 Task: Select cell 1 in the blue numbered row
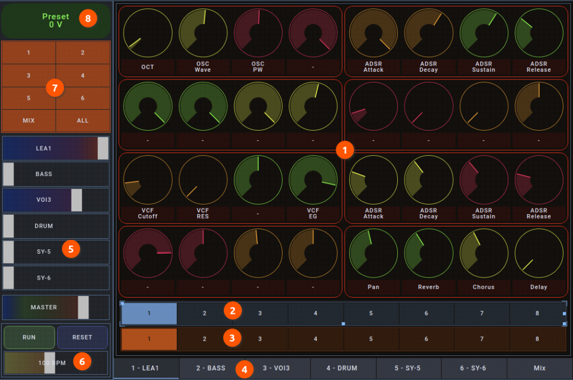point(149,313)
